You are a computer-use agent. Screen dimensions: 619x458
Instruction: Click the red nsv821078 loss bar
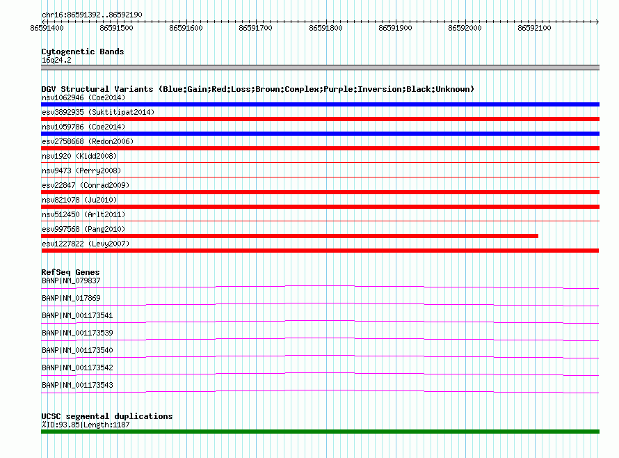click(x=320, y=207)
